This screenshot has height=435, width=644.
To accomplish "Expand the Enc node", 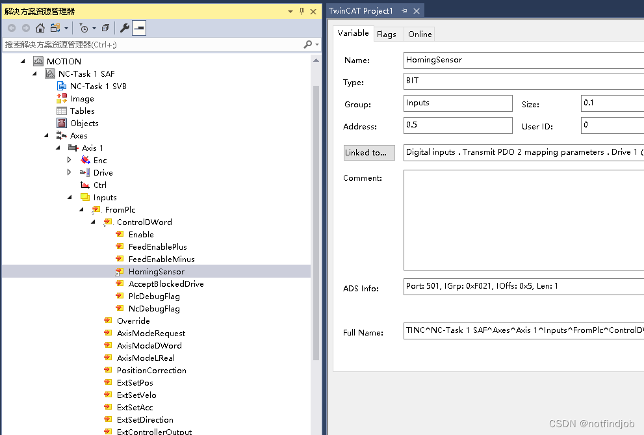I will [68, 160].
